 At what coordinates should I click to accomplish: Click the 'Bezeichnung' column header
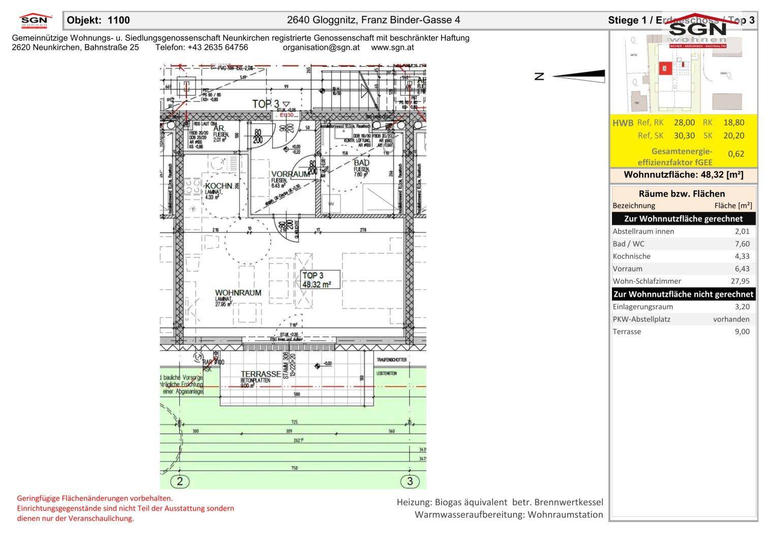coord(634,206)
